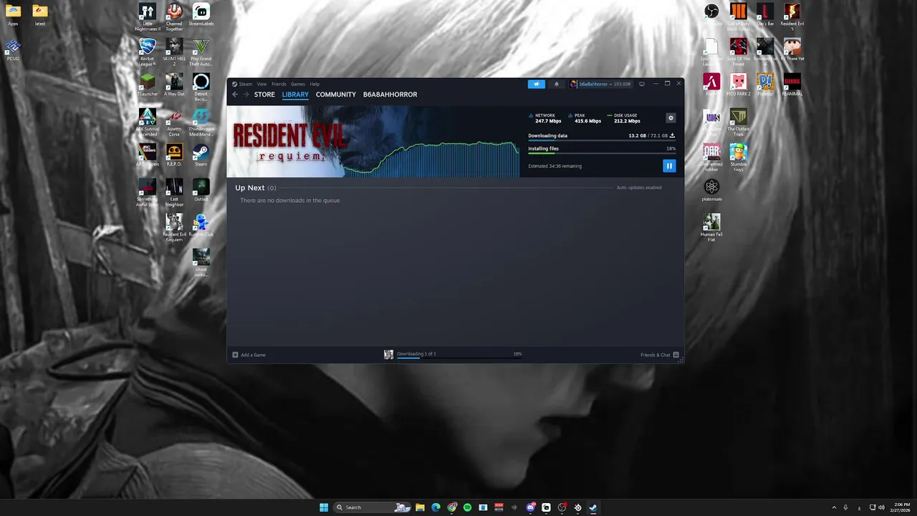Select Thunderstore Mod Manager desktop icon
The image size is (917, 516).
(201, 123)
